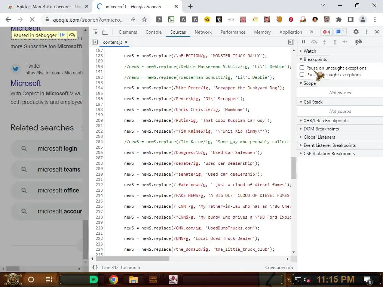
Task: Go back to the previous page
Action: (x=8, y=19)
